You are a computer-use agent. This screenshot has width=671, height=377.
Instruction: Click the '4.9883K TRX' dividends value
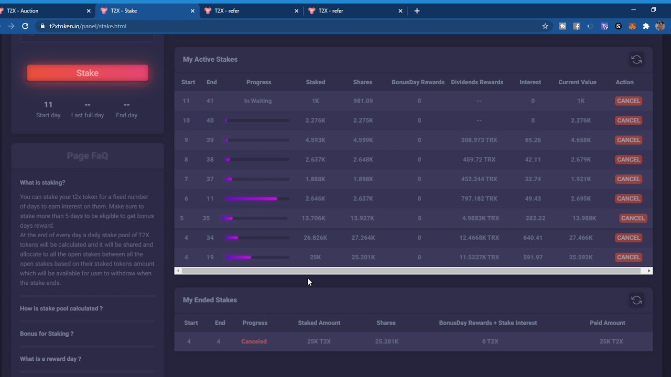pos(481,218)
